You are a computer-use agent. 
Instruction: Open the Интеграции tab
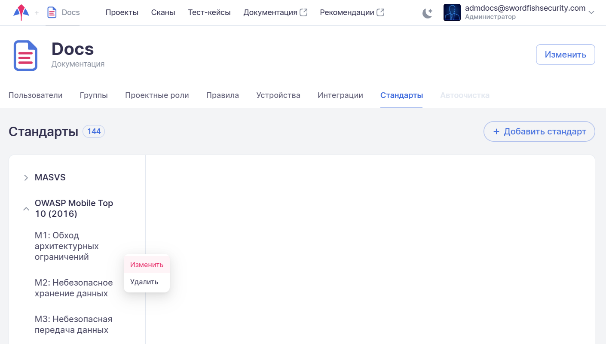(x=340, y=95)
